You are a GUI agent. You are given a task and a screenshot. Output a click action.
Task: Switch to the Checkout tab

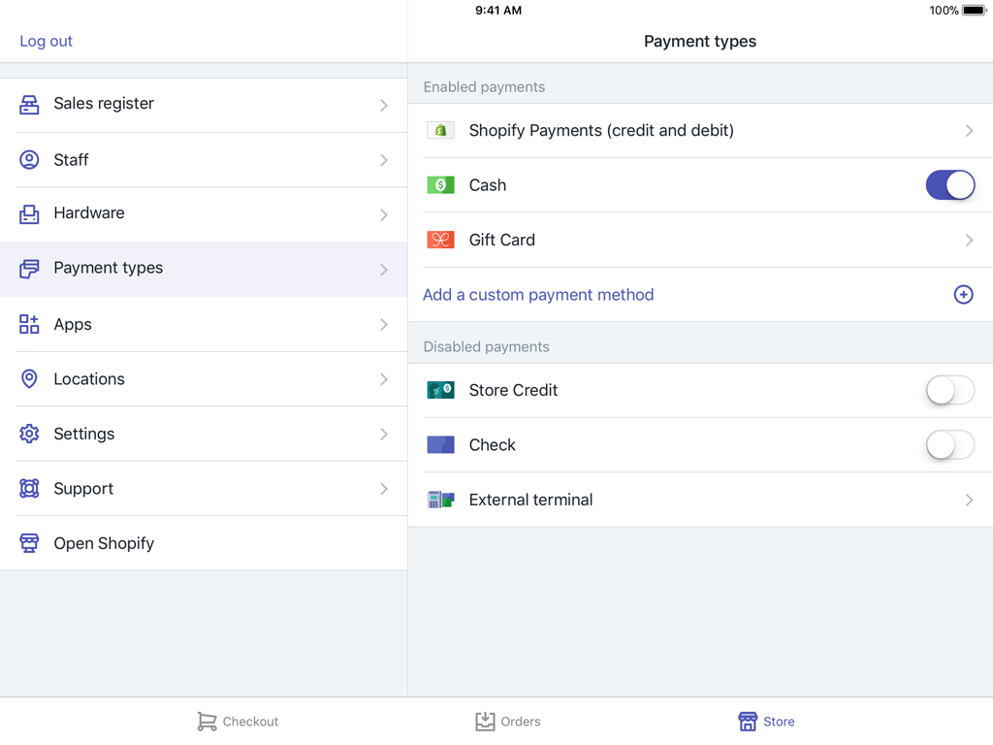(x=238, y=721)
